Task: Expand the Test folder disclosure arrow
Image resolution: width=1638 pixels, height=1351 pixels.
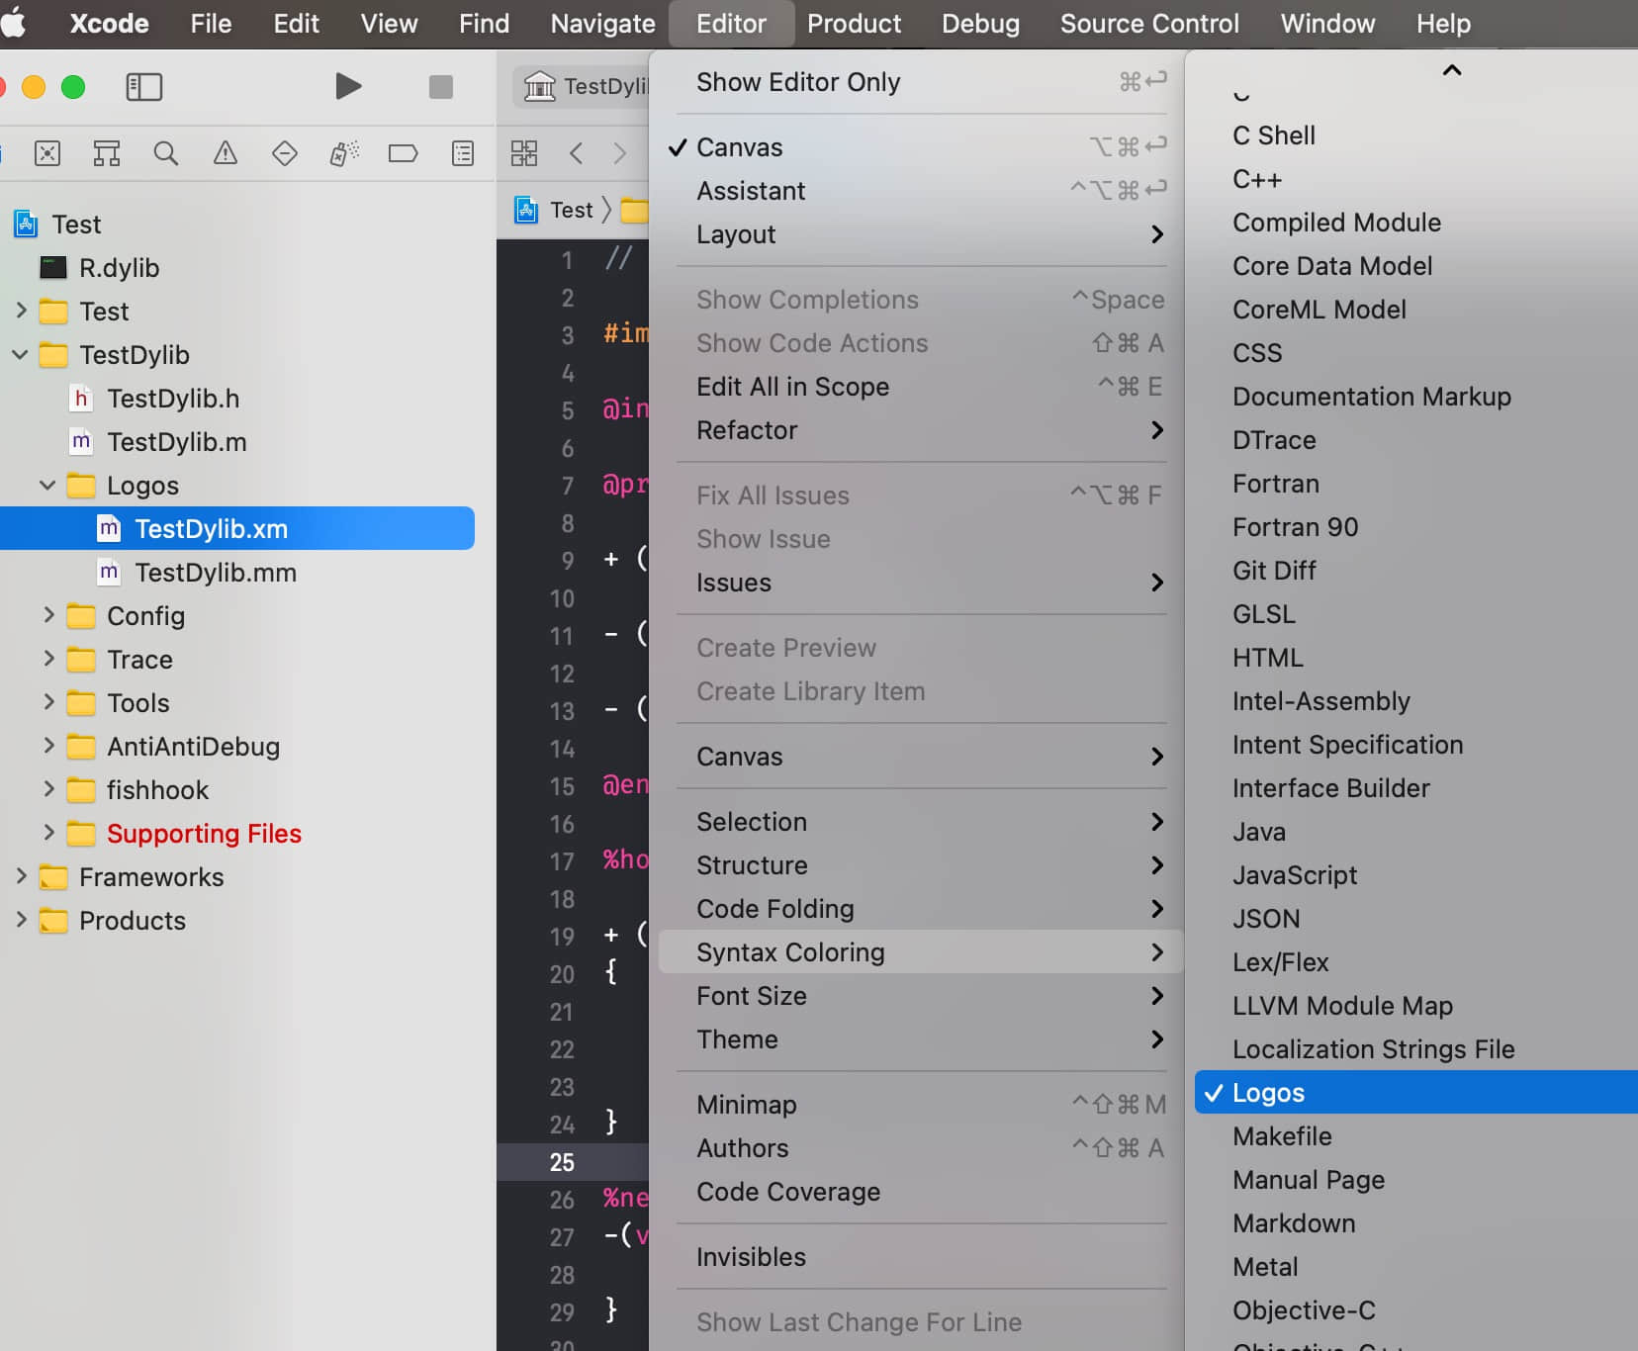Action: pos(21,311)
